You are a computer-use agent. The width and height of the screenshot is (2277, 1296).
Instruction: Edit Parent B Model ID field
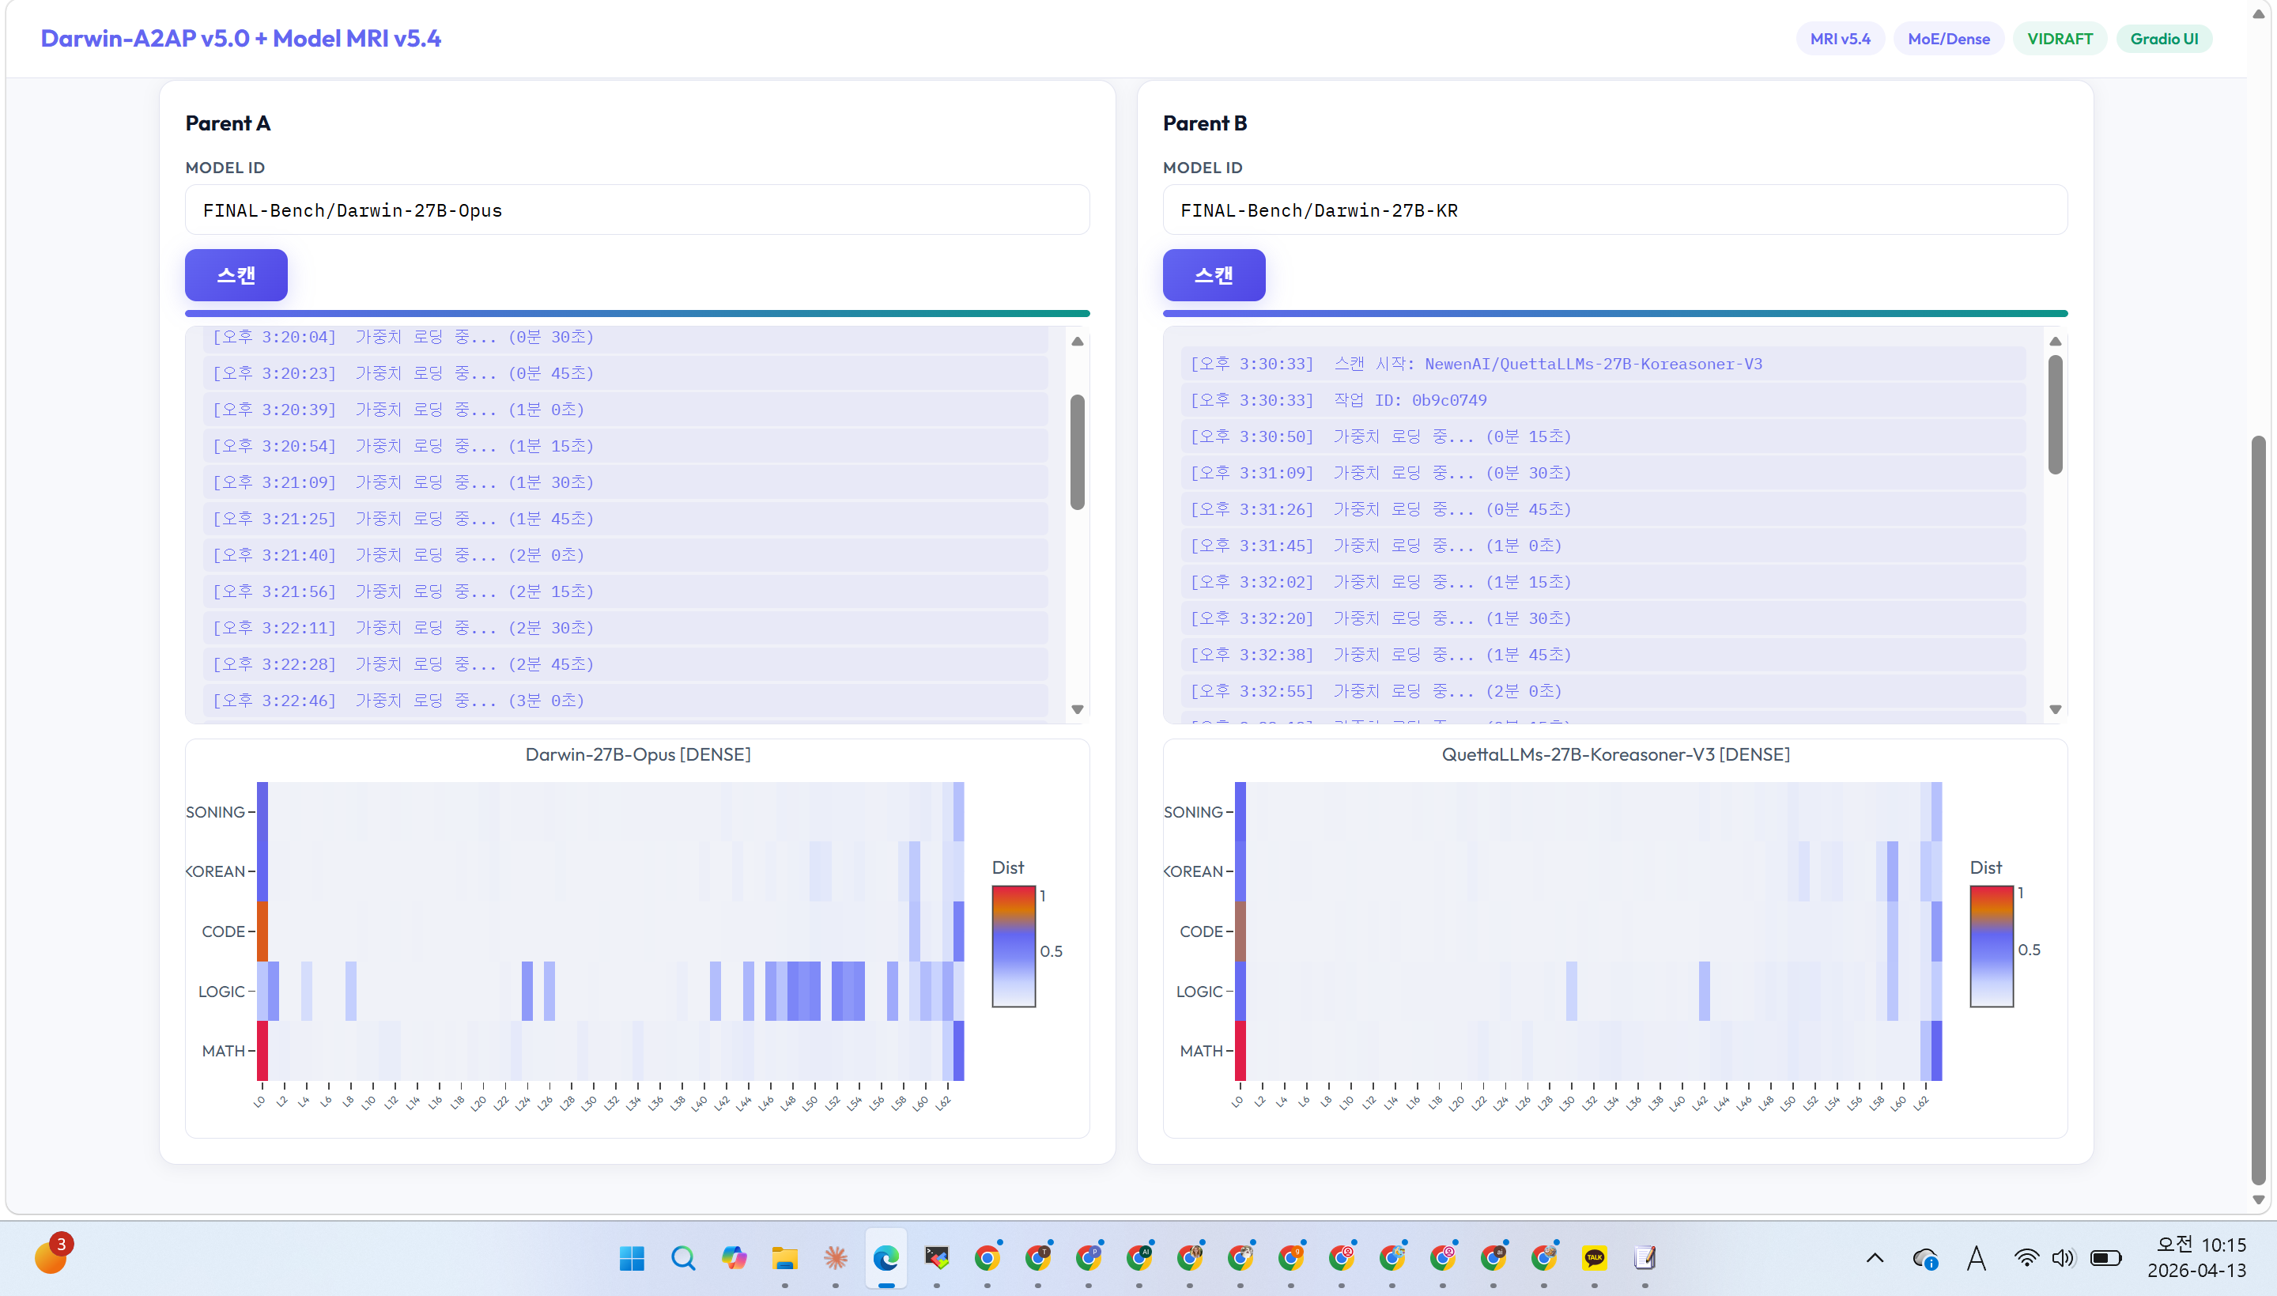pos(1615,210)
